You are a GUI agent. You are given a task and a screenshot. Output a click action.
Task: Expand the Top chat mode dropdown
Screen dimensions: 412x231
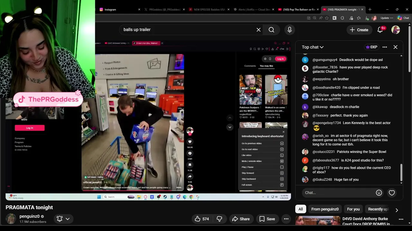tap(313, 47)
